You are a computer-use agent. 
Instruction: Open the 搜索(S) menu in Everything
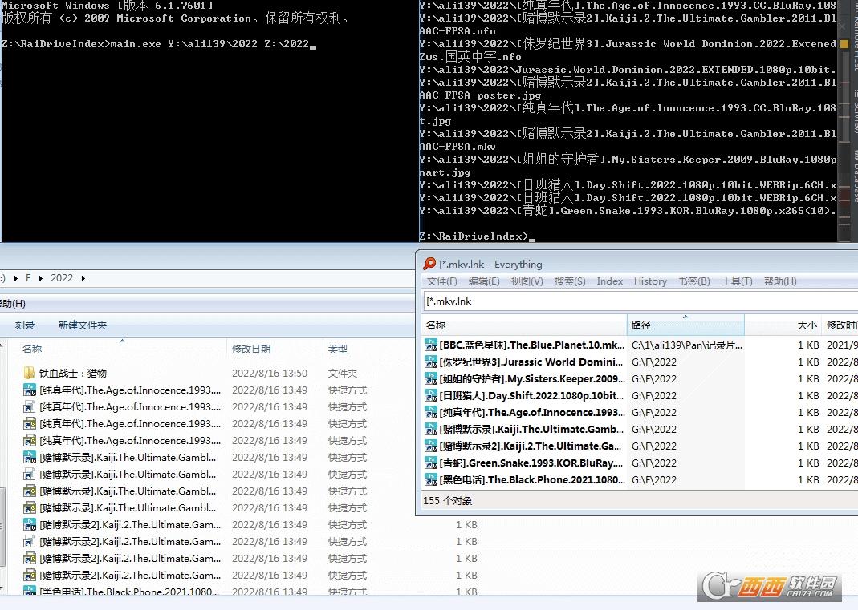570,281
